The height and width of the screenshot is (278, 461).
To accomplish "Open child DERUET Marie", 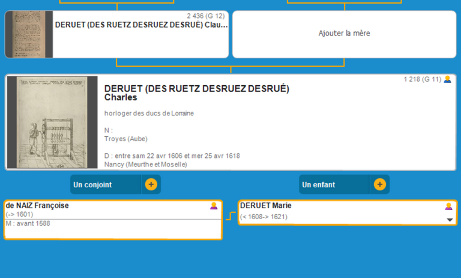I will click(x=265, y=205).
